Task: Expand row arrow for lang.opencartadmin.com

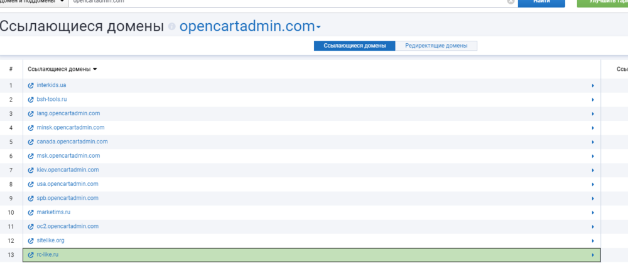Action: [592, 113]
